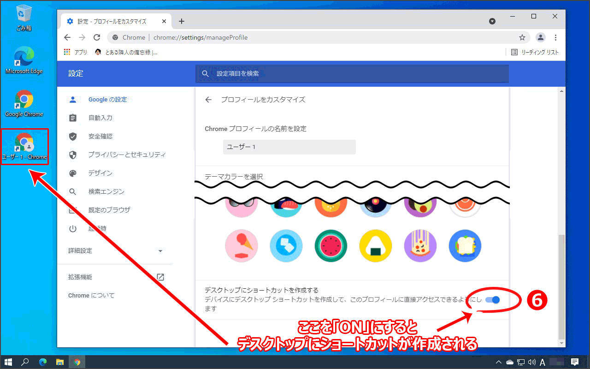
Task: Open Microsoft Edge from the taskbar
Action: (43, 362)
